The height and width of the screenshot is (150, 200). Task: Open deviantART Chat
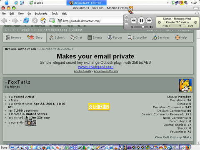coord(76,37)
